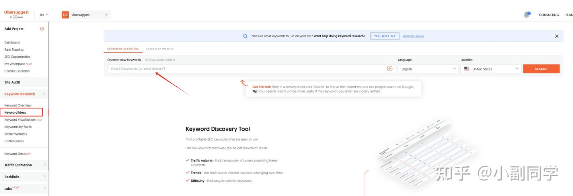Click the add keyword plus icon
The height and width of the screenshot is (196, 573).
click(x=390, y=69)
